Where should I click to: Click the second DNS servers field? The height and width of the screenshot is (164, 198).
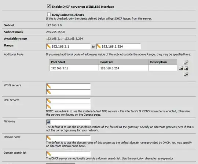68,107
